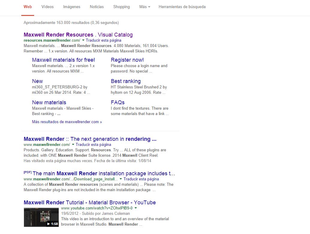
Task: Play the YouTube tutorial video thumbnail
Action: pos(41,217)
